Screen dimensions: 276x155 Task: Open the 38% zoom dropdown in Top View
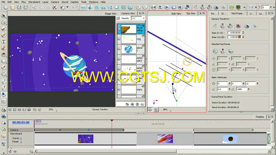(x=171, y=111)
